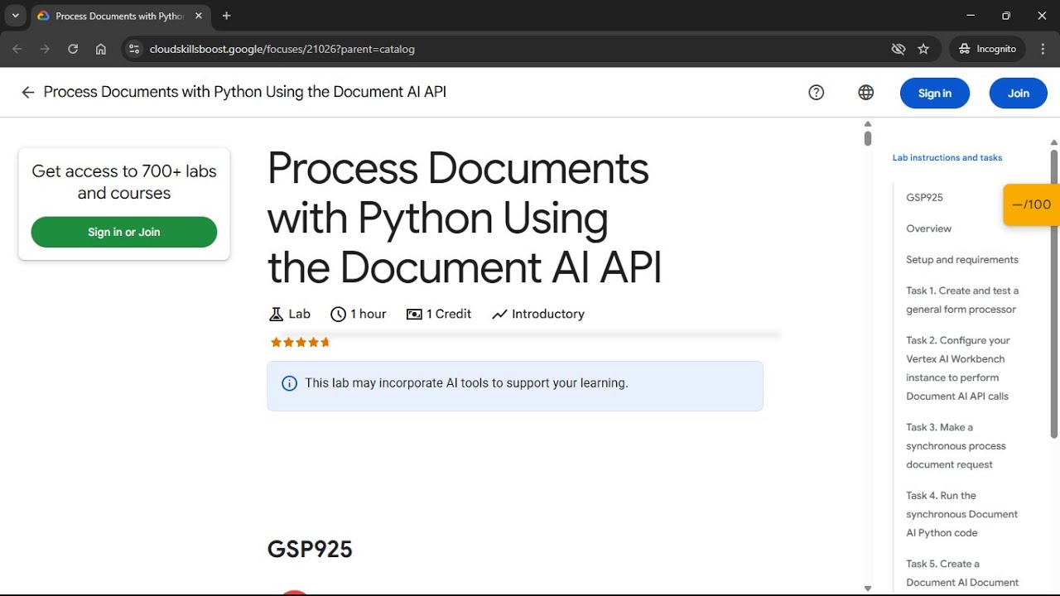This screenshot has width=1060, height=596.
Task: Click the info icon in AI tools notice
Action: pos(289,383)
